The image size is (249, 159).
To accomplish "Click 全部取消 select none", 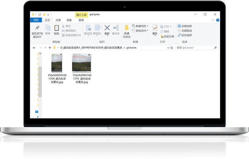I will (185, 31).
